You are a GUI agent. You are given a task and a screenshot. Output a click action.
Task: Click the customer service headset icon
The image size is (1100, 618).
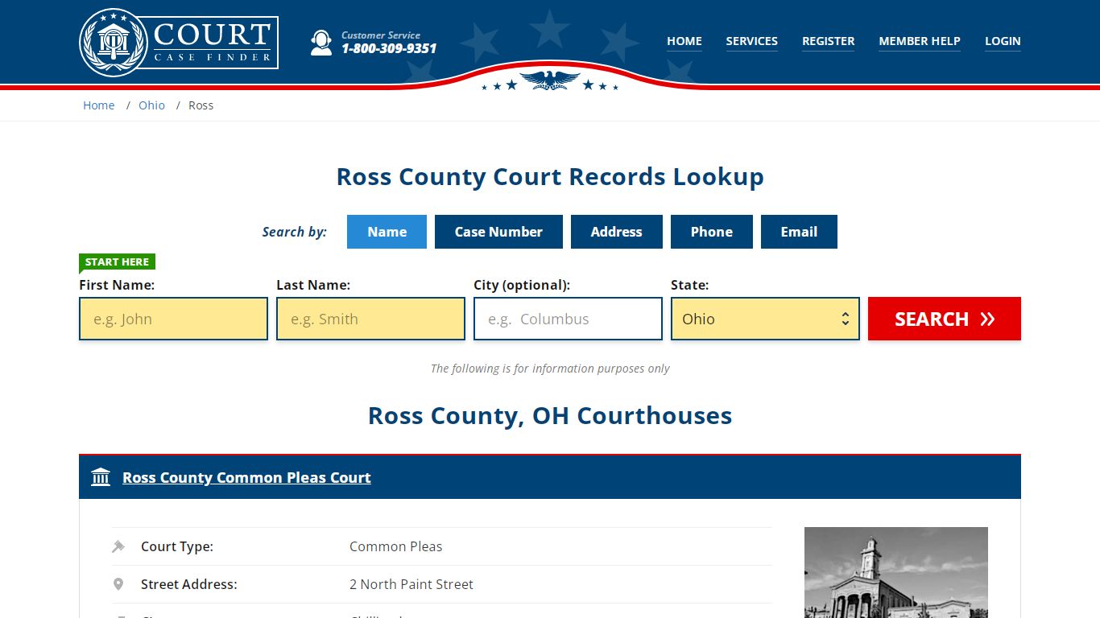click(x=321, y=42)
